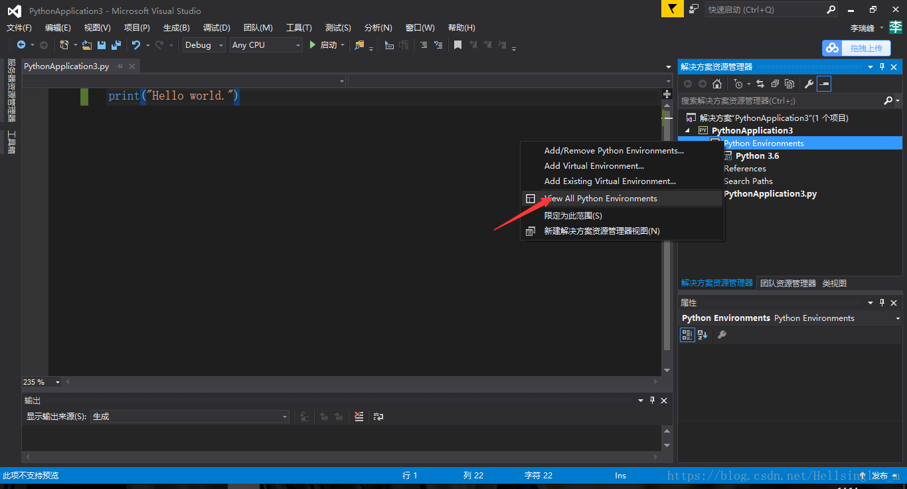Select PythonApplication3.py in Solution Explorer
The height and width of the screenshot is (489, 907).
point(770,194)
